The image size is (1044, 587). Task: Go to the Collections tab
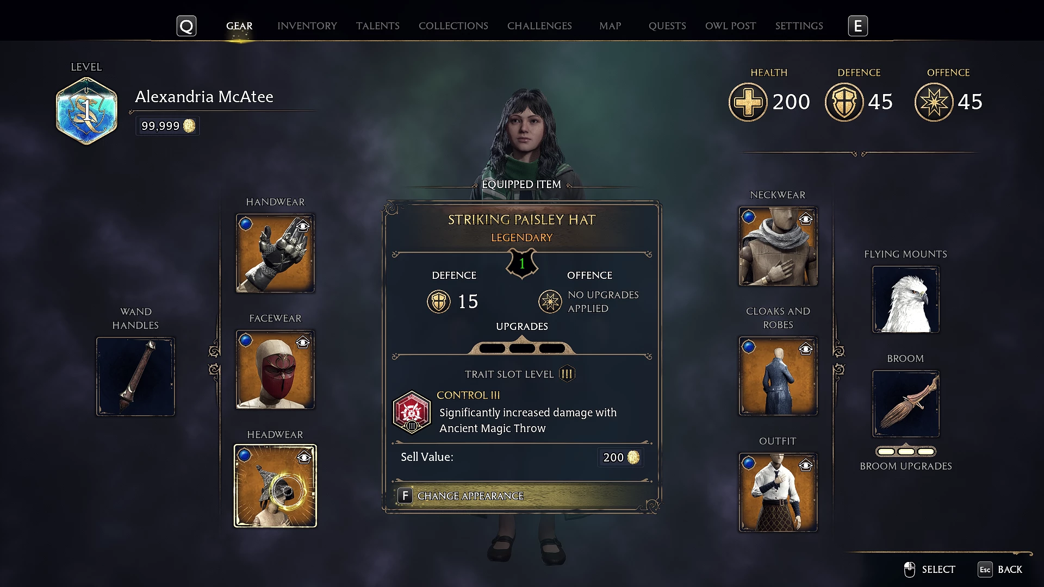coord(453,26)
